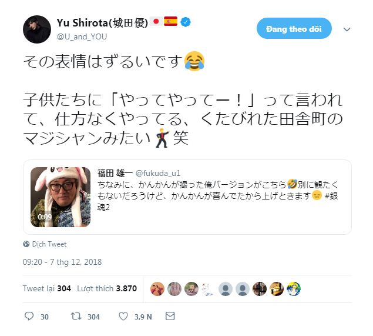
Task: Open the @fukuda_u1 quoted tweet handle
Action: (157, 173)
